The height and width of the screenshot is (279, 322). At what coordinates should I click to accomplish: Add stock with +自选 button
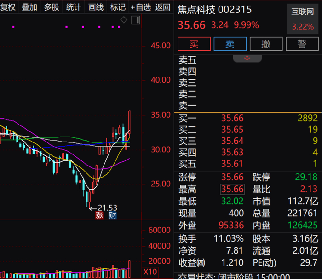coord(141,7)
